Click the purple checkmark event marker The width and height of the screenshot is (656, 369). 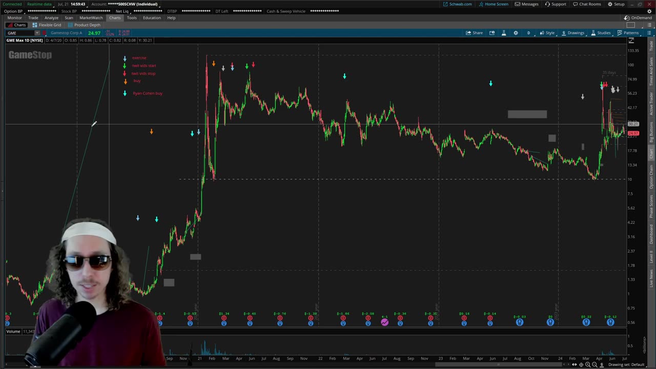click(x=384, y=322)
